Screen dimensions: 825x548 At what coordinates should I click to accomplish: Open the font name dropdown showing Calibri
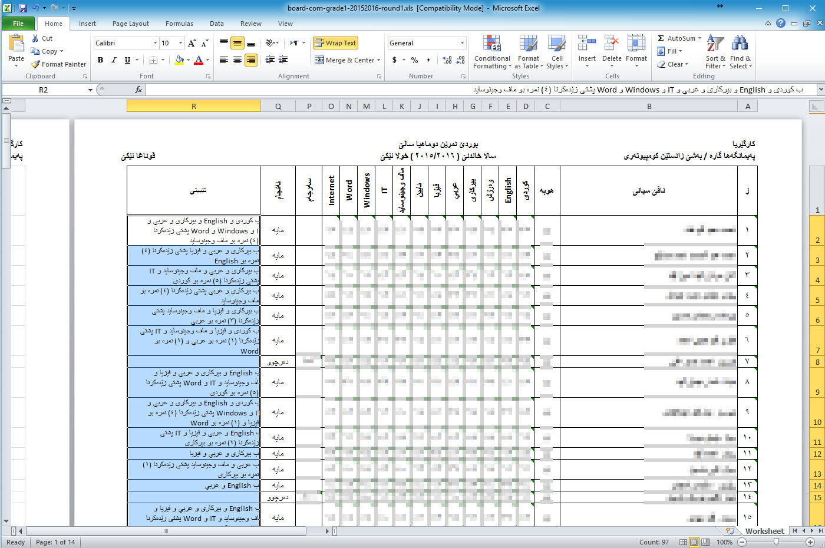point(155,43)
